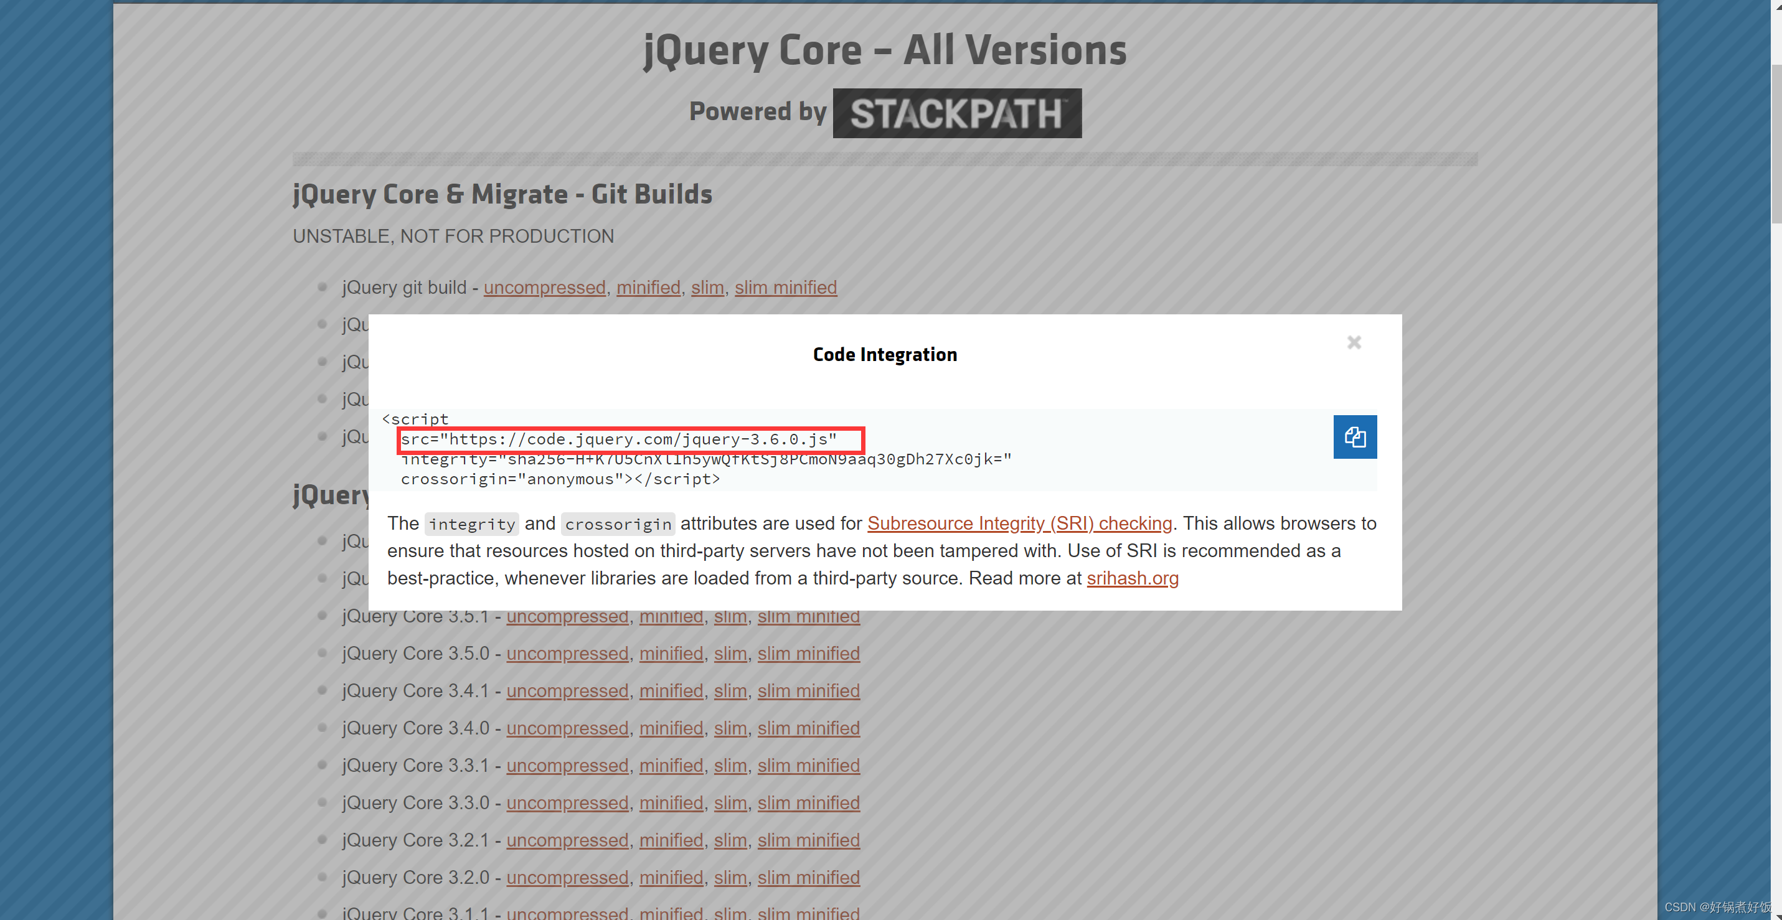Screen dimensions: 1782x920
Task: Click the StackPath logo
Action: [956, 113]
